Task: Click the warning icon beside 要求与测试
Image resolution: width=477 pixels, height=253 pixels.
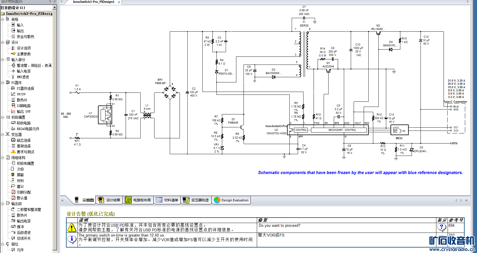Action: click(x=13, y=152)
